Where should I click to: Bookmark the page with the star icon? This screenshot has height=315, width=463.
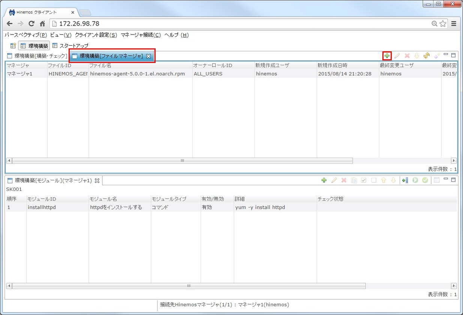tap(443, 24)
